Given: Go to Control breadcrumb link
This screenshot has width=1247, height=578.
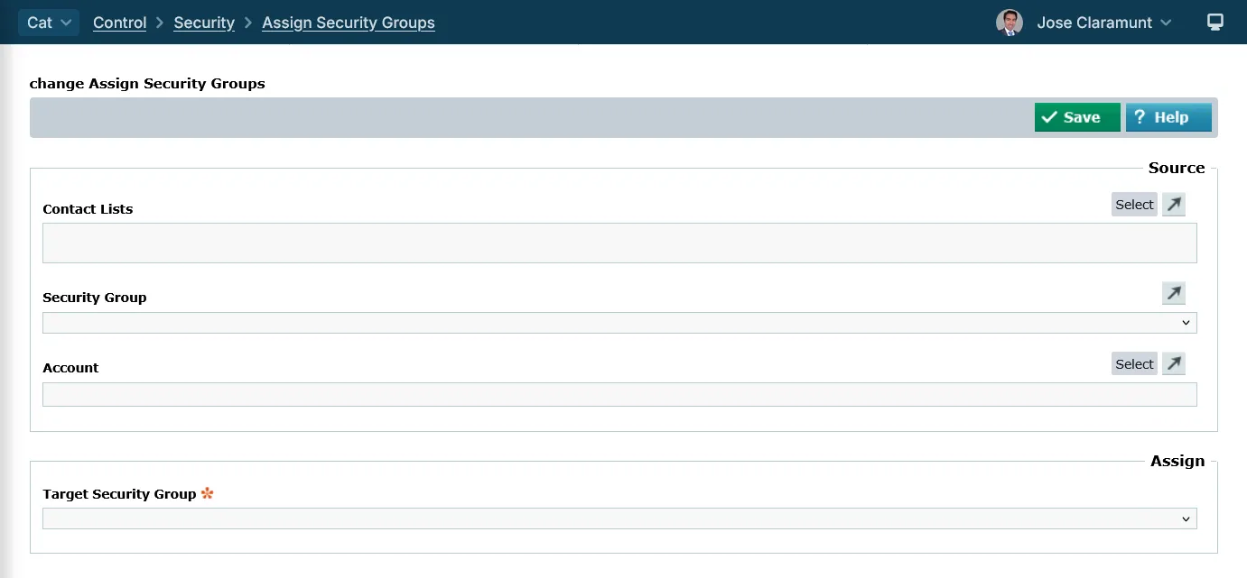Looking at the screenshot, I should point(119,23).
